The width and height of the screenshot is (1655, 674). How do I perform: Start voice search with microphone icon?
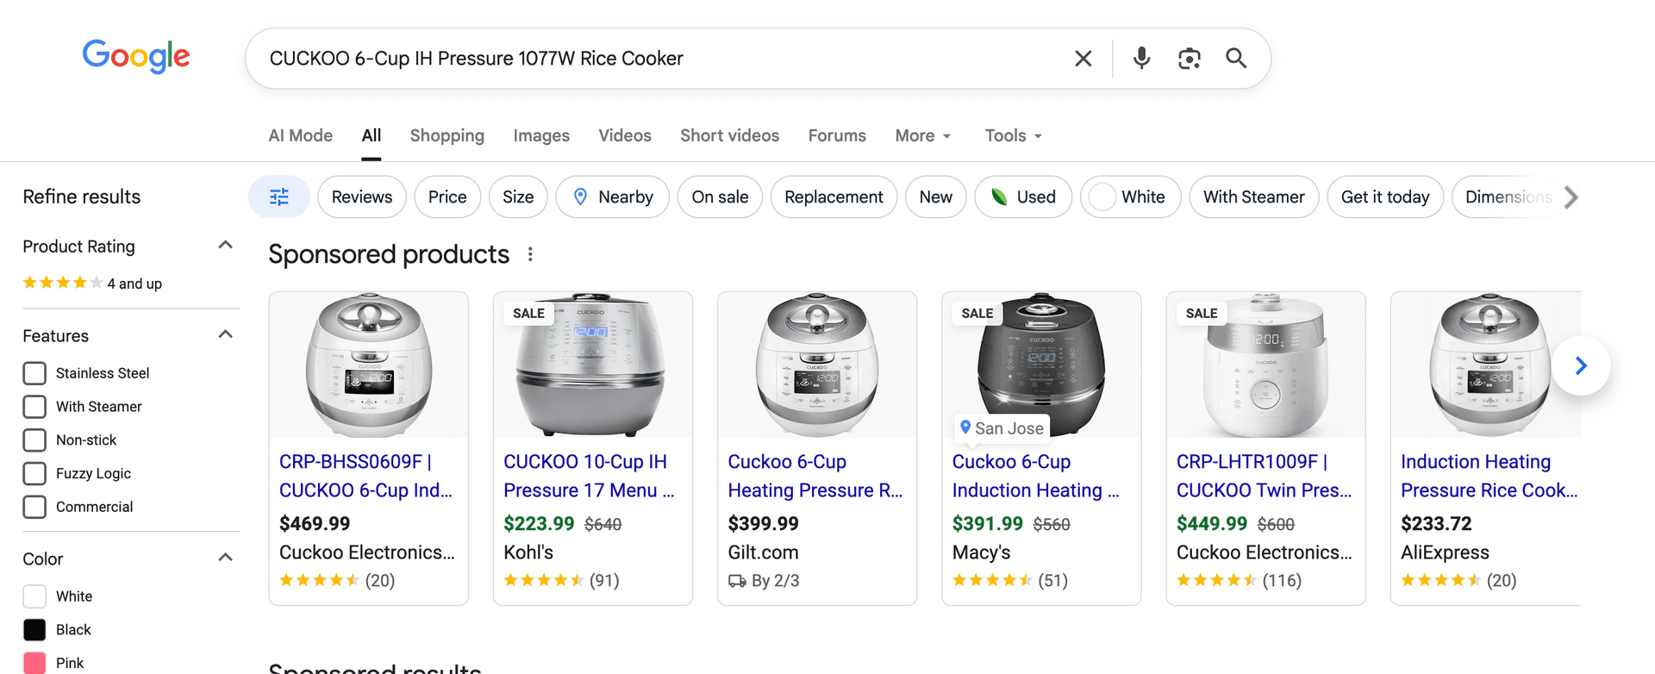(1141, 59)
